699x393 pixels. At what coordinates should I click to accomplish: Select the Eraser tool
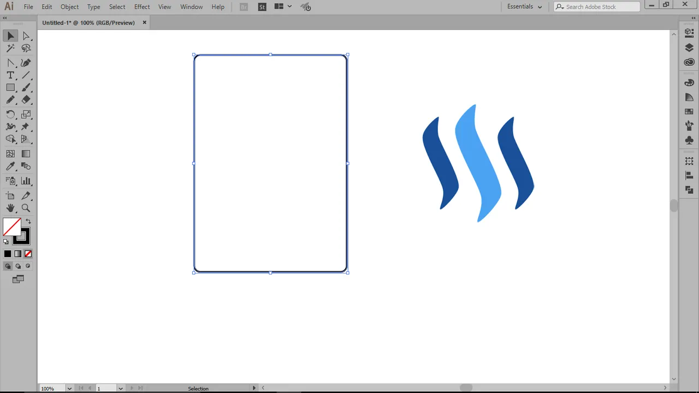coord(26,100)
